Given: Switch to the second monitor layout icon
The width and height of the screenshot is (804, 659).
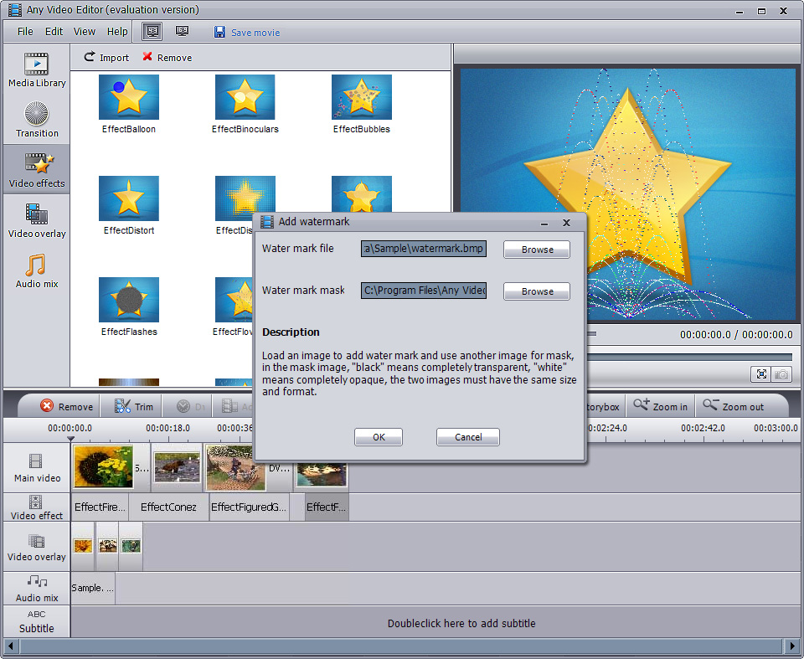Looking at the screenshot, I should coord(182,32).
